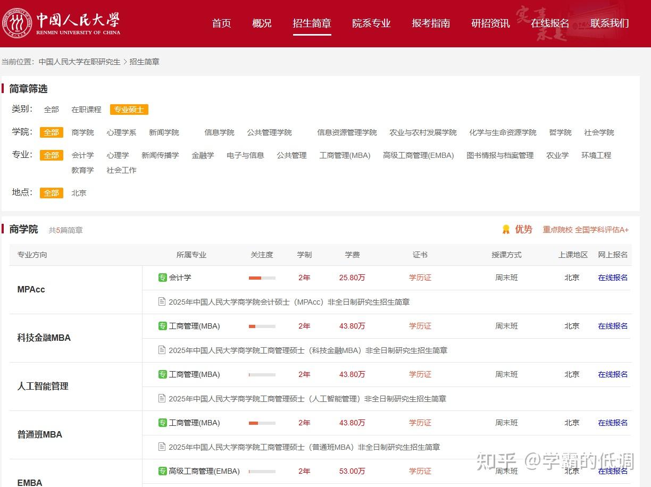Image resolution: width=651 pixels, height=487 pixels.
Task: Click the gold medal 优势 icon
Action: [506, 229]
